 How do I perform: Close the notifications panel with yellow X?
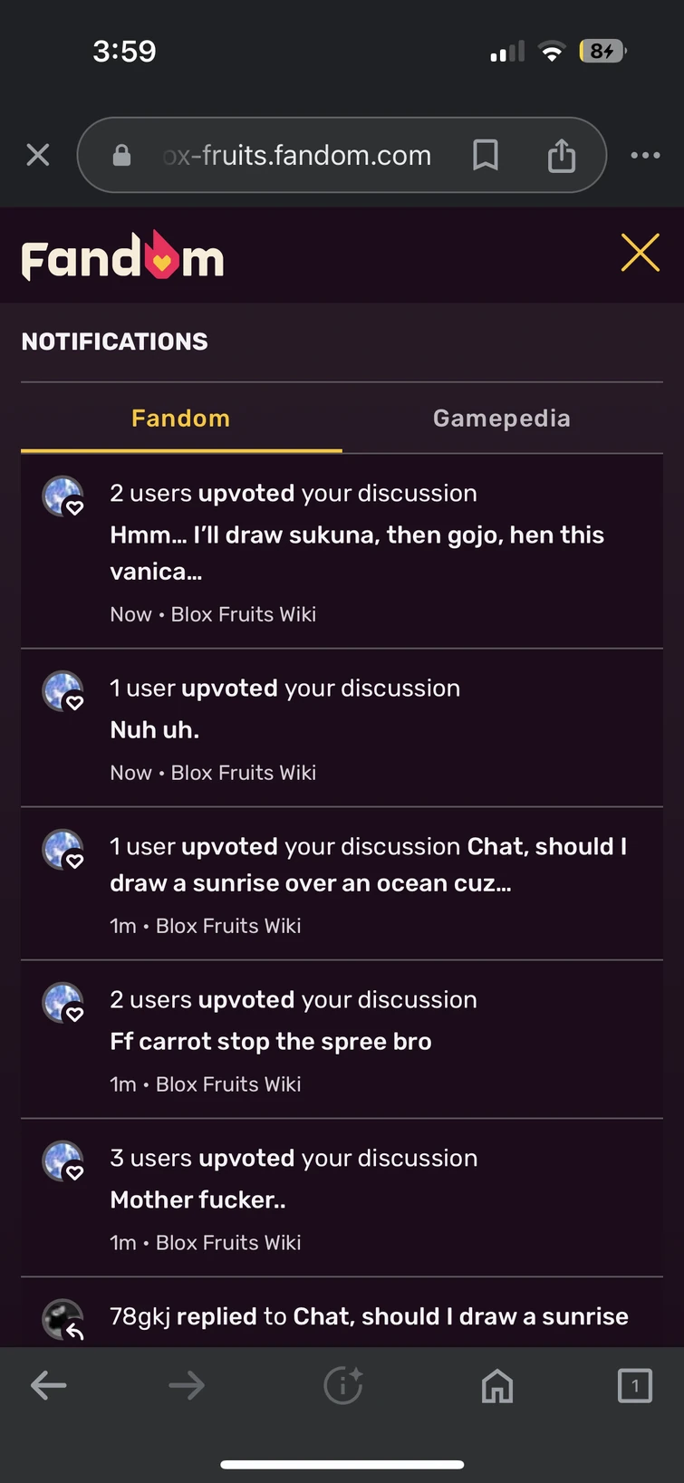(640, 253)
